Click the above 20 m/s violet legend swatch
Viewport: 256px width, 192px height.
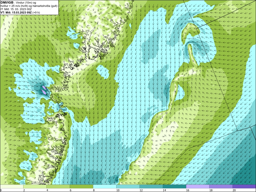(x=244, y=186)
